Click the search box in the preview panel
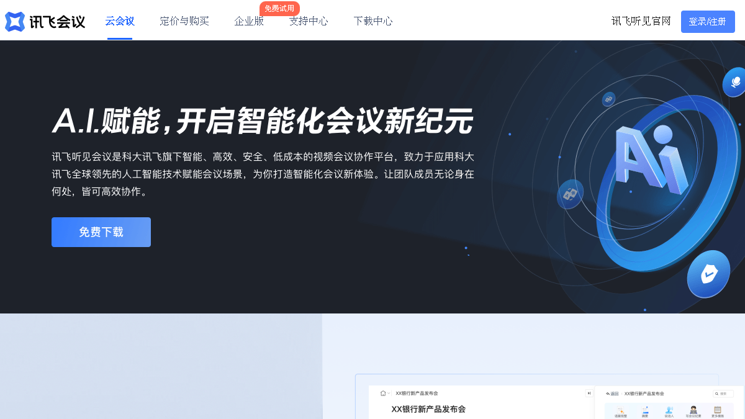 pyautogui.click(x=723, y=394)
